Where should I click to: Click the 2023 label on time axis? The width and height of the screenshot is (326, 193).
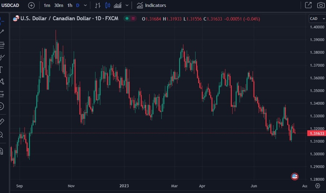pyautogui.click(x=124, y=186)
